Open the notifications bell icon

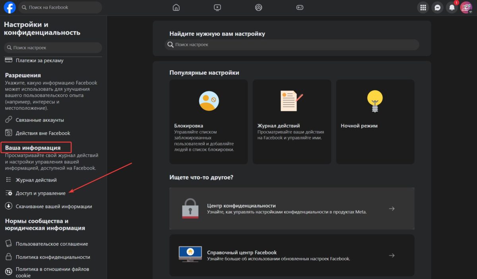[x=452, y=7]
